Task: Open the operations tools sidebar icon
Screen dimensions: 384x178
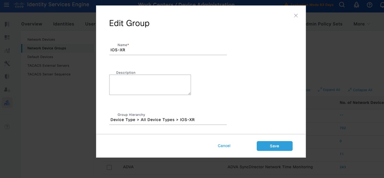Action: click(7, 64)
